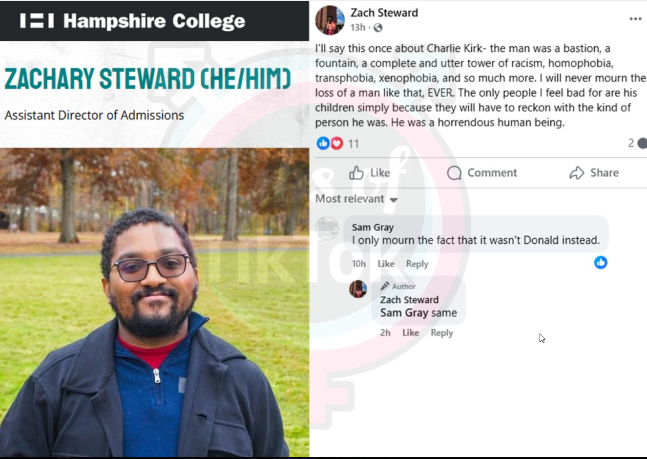Expand the Most relevant comment sort dropdown
Image resolution: width=647 pixels, height=459 pixels.
pos(356,199)
